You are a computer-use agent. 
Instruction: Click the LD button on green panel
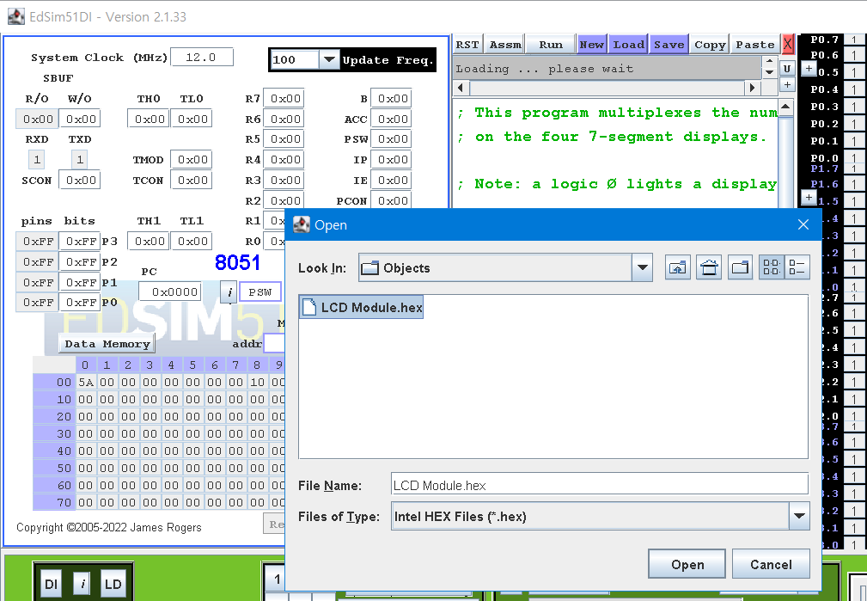point(113,584)
